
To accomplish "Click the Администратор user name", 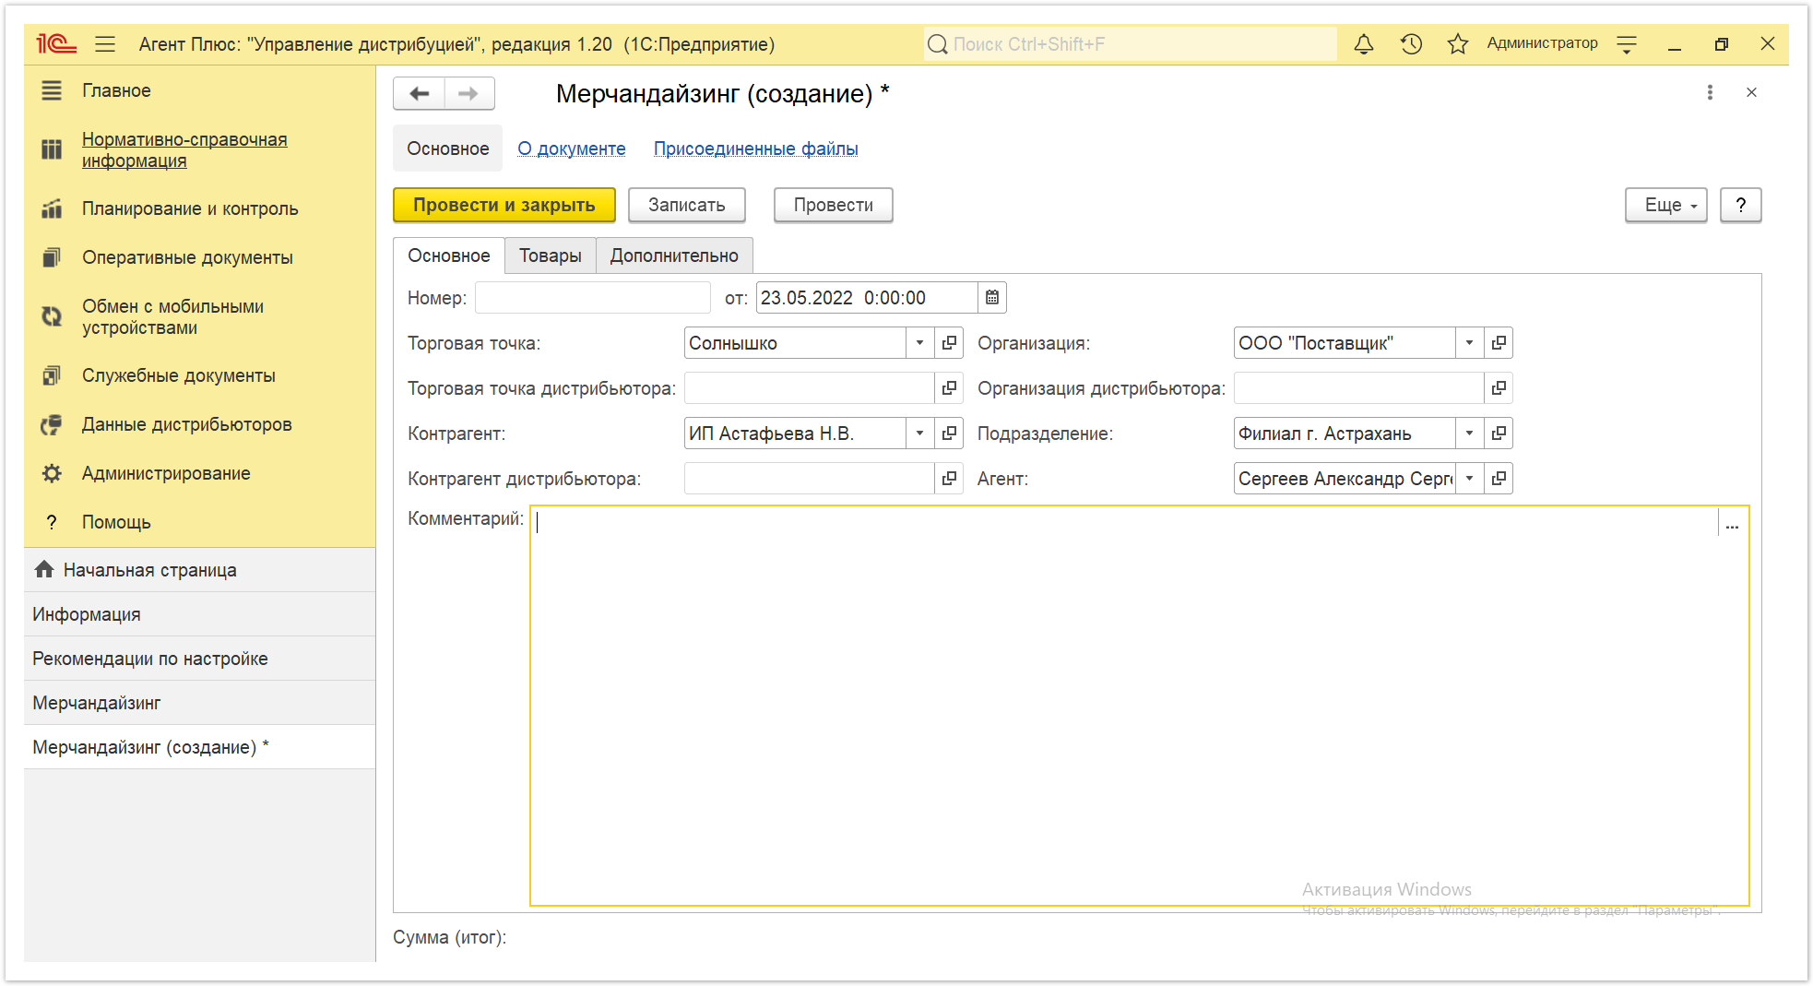I will pos(1542,43).
